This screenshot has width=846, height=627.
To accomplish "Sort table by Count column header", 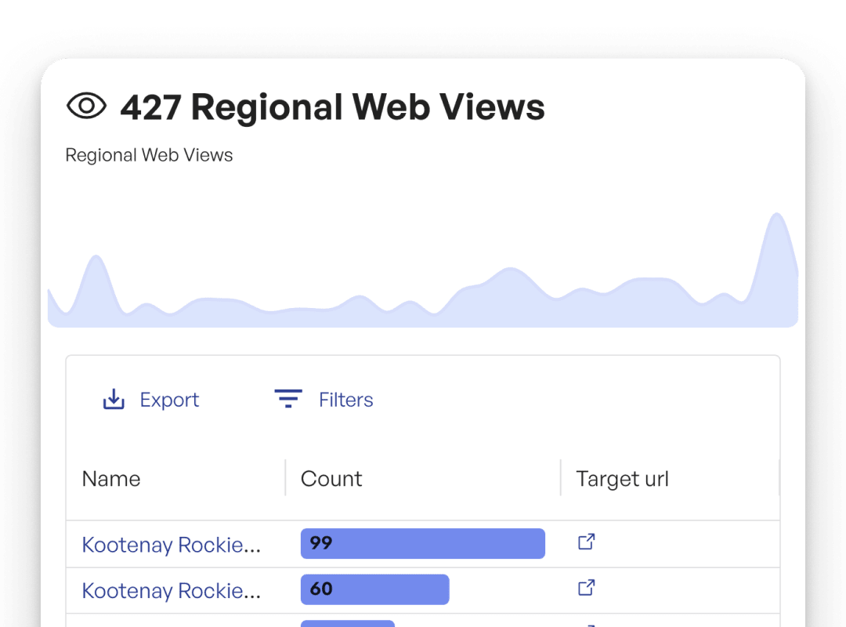I will click(331, 479).
